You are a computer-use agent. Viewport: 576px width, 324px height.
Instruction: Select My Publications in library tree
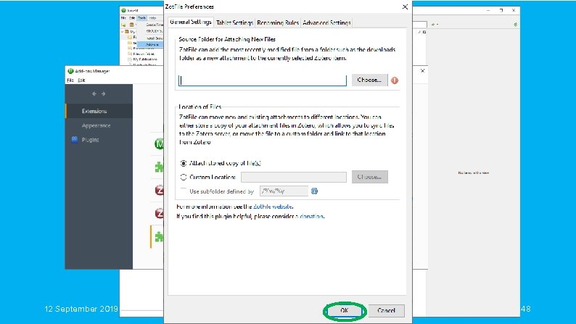[x=145, y=59]
